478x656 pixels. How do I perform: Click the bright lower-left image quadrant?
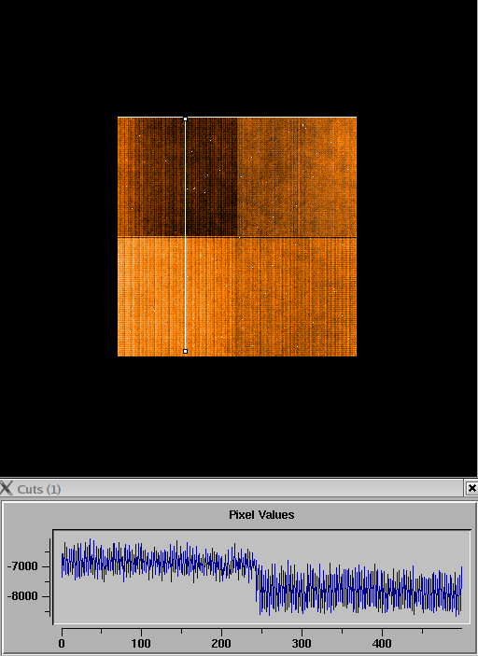pos(177,297)
